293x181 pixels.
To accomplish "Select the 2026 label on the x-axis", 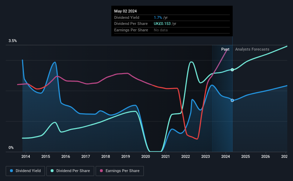I will tap(266, 156).
